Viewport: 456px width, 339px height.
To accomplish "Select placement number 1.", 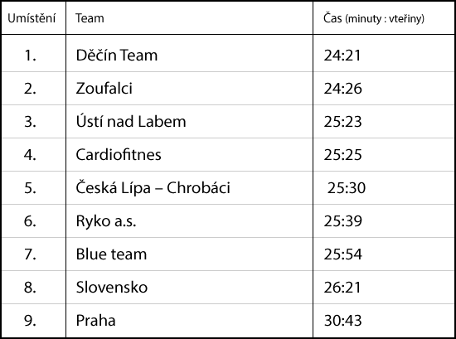I will 30,56.
